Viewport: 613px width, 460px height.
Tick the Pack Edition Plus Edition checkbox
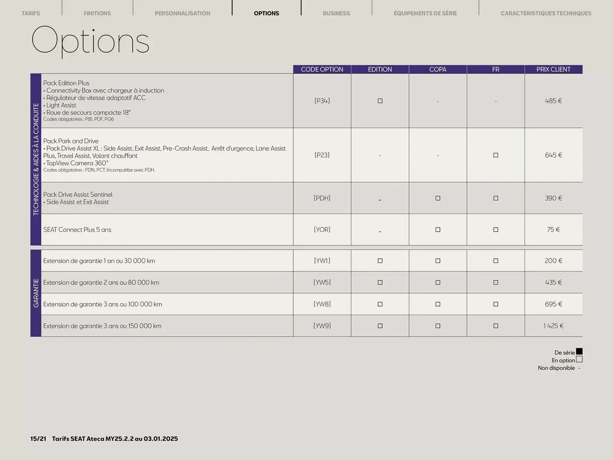tap(380, 101)
